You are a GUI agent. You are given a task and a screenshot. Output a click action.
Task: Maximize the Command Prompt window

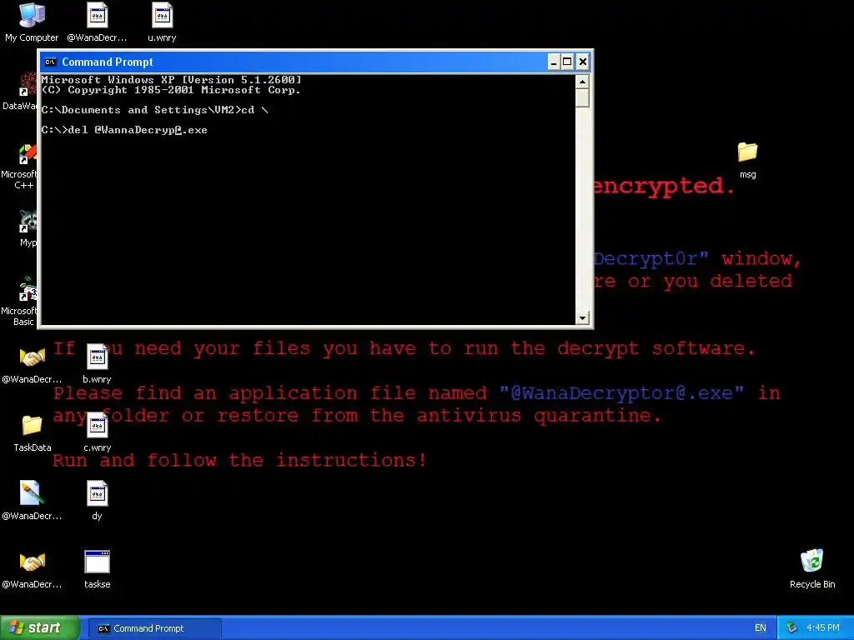pyautogui.click(x=567, y=62)
